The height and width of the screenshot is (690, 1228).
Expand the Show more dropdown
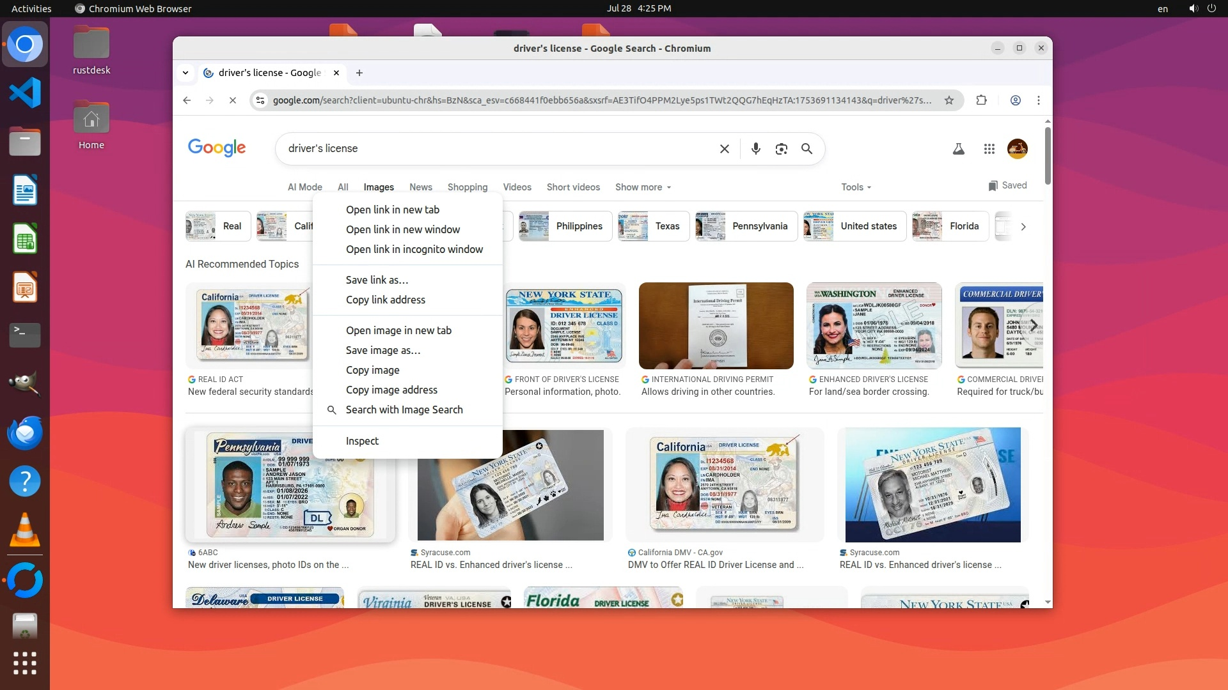[x=643, y=187]
